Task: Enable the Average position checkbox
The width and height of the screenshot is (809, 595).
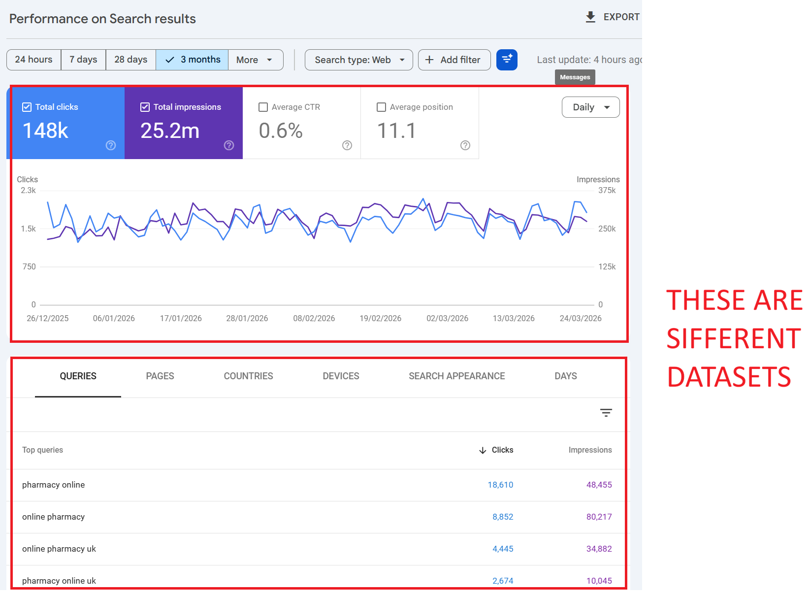Action: (x=381, y=107)
